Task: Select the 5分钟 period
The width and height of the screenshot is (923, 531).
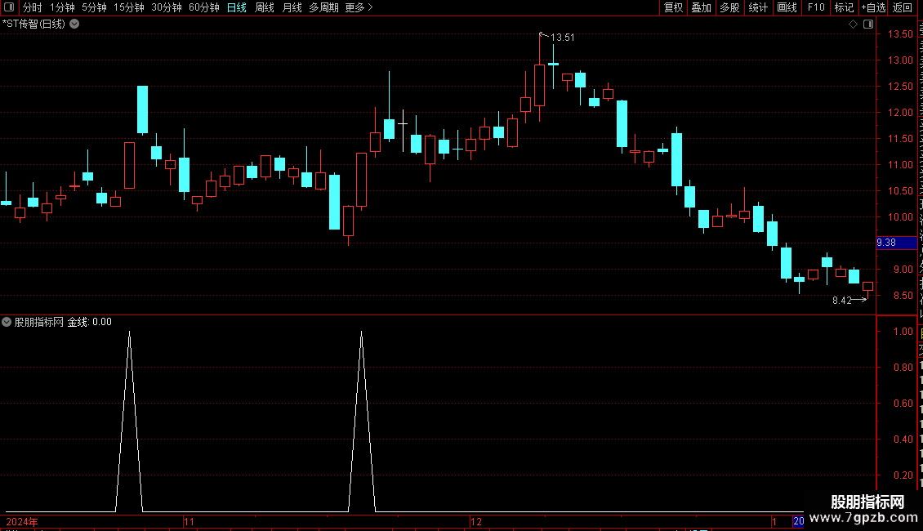Action: 94,7
